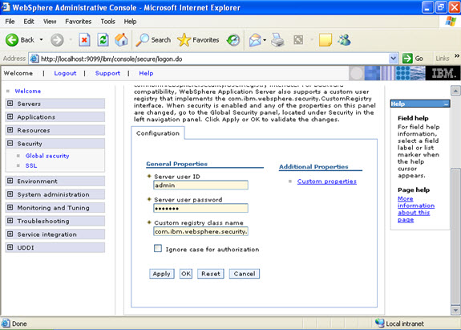461x330 pixels.
Task: Click the Apply button
Action: (162, 274)
